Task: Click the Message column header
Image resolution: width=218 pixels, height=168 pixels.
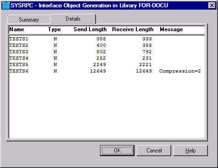Action: pos(171,29)
